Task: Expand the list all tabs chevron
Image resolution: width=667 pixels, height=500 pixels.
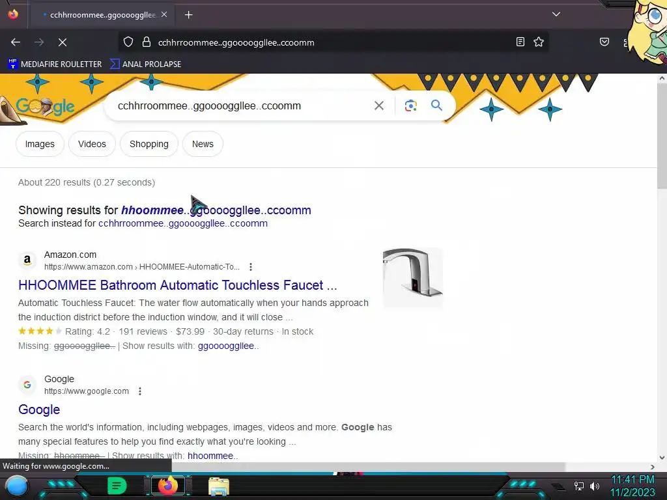Action: click(x=556, y=14)
